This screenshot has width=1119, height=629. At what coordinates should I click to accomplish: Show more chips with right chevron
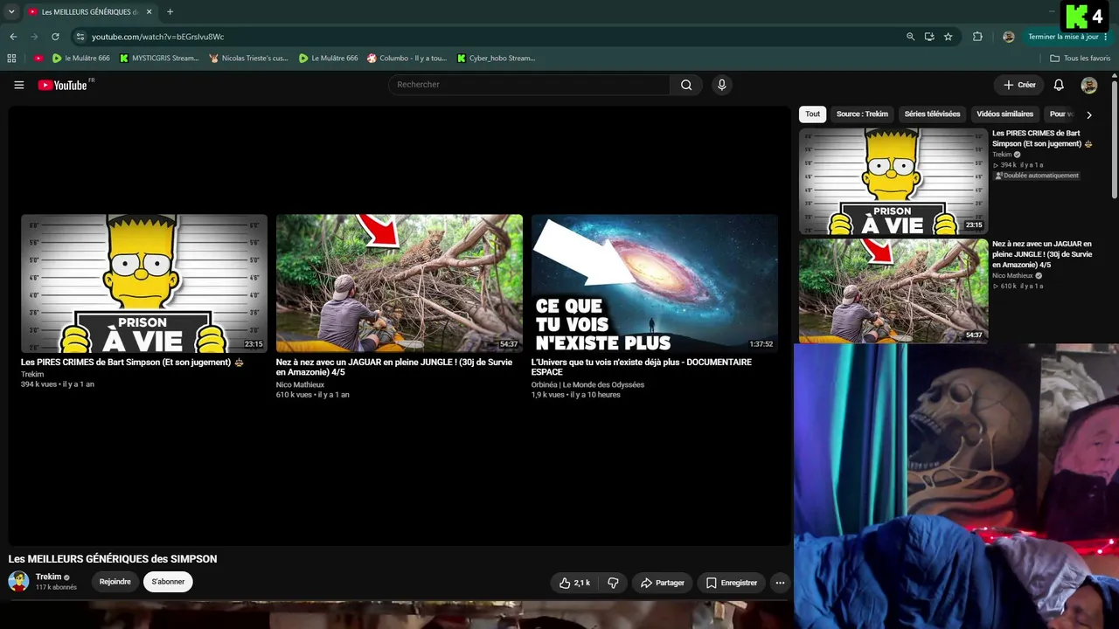pyautogui.click(x=1089, y=114)
